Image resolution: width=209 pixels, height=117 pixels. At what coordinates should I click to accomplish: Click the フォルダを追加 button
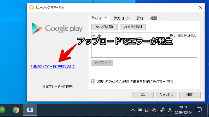coord(104,27)
